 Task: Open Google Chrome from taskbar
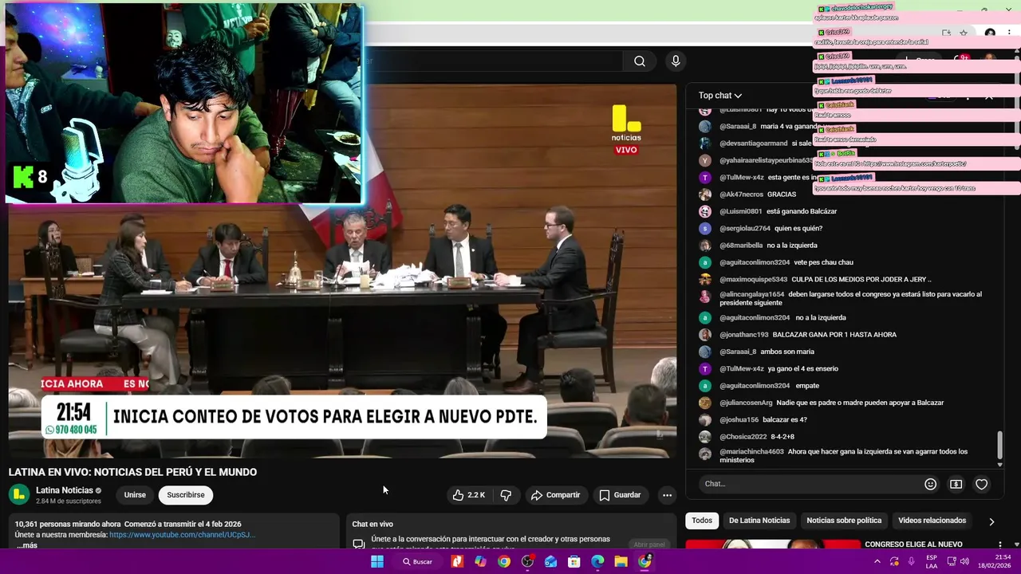click(x=504, y=561)
